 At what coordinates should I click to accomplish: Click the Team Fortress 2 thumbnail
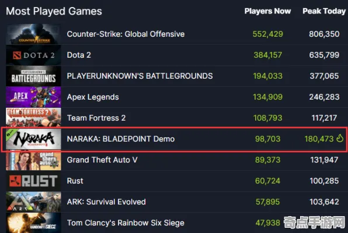coord(33,118)
